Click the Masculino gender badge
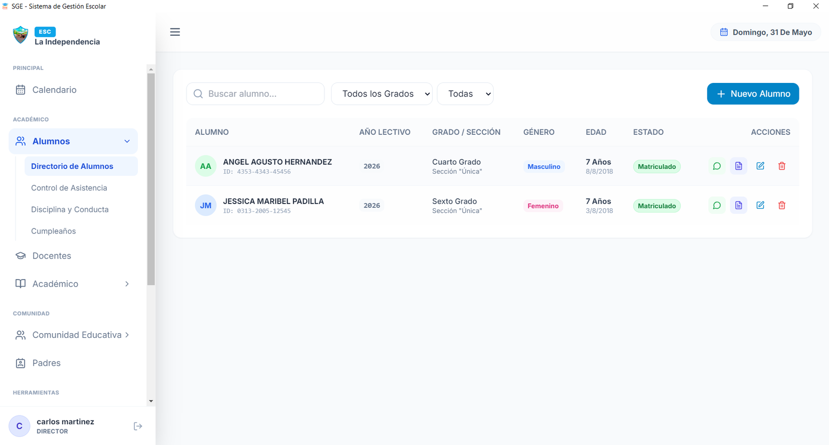829x445 pixels. pyautogui.click(x=544, y=167)
